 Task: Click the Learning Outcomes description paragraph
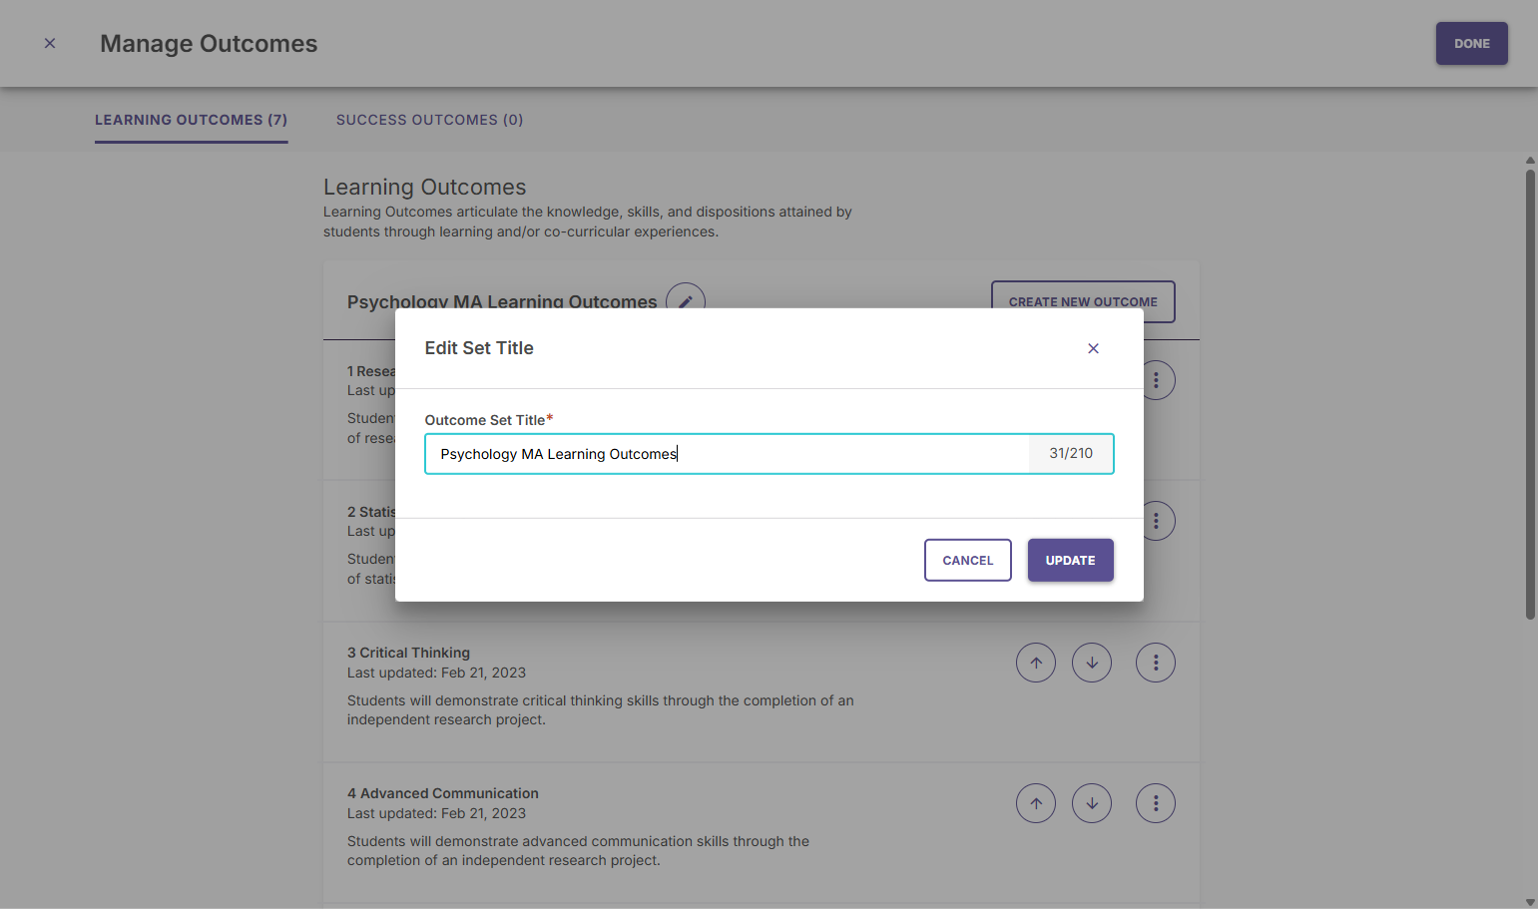click(x=588, y=222)
